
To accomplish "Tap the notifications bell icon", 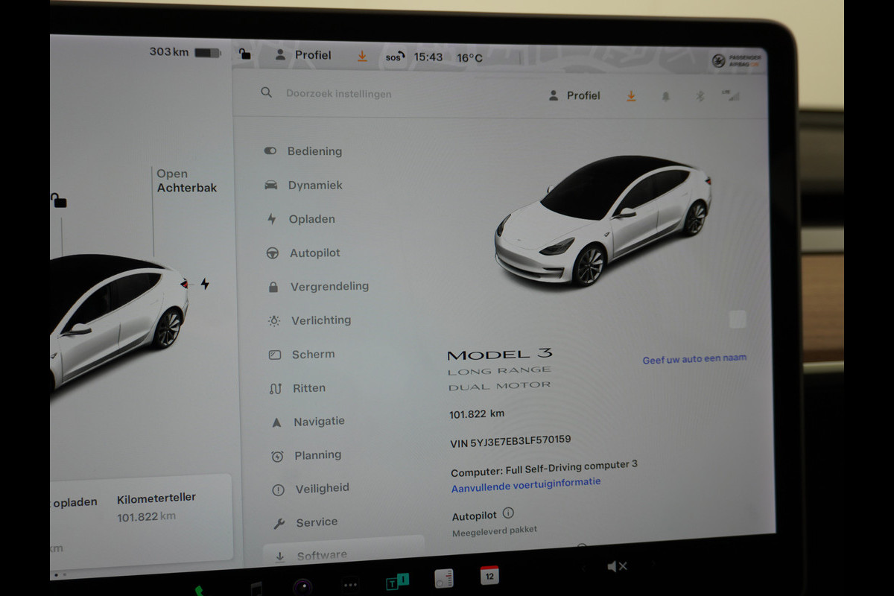I will coord(665,96).
